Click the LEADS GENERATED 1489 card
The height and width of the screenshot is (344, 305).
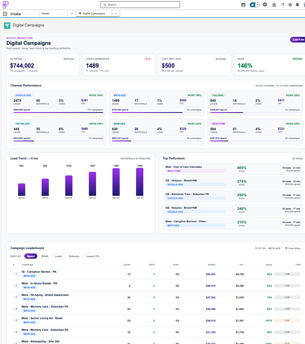tap(119, 65)
